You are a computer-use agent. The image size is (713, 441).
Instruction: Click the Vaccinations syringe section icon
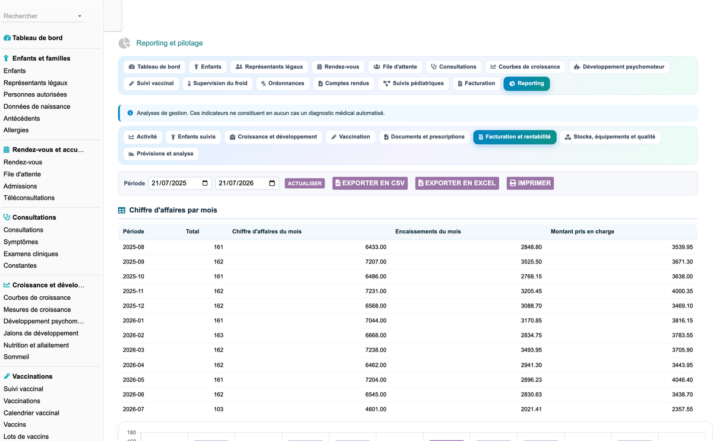click(x=7, y=376)
